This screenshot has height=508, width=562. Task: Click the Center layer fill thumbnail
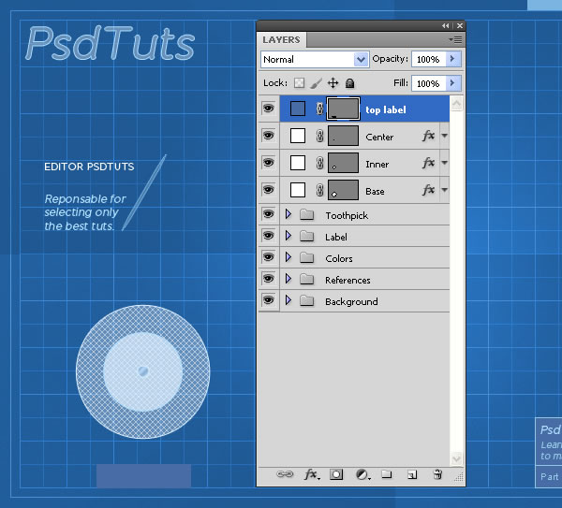tap(298, 136)
